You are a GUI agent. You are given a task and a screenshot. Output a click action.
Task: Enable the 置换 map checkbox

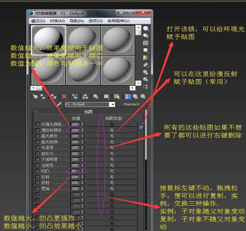[38, 188]
